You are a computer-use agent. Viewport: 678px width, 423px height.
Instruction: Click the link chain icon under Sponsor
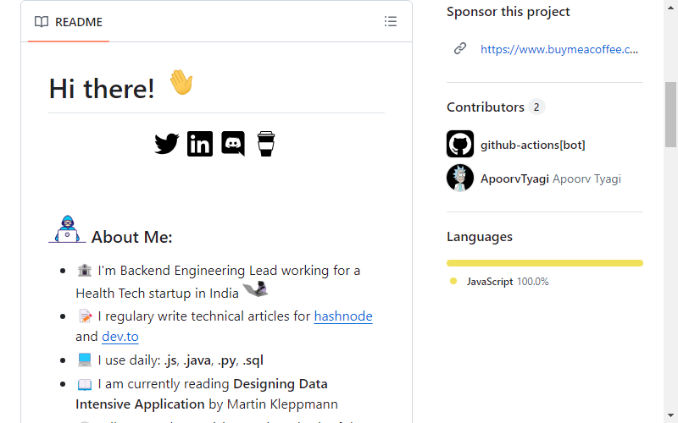pyautogui.click(x=460, y=48)
